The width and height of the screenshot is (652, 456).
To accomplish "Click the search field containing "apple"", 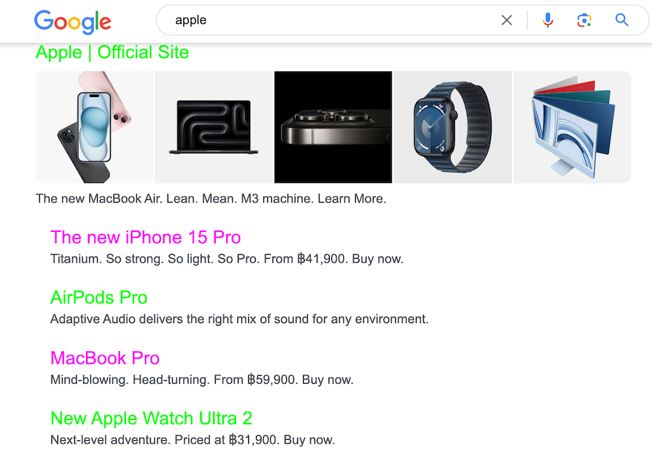I will click(326, 20).
